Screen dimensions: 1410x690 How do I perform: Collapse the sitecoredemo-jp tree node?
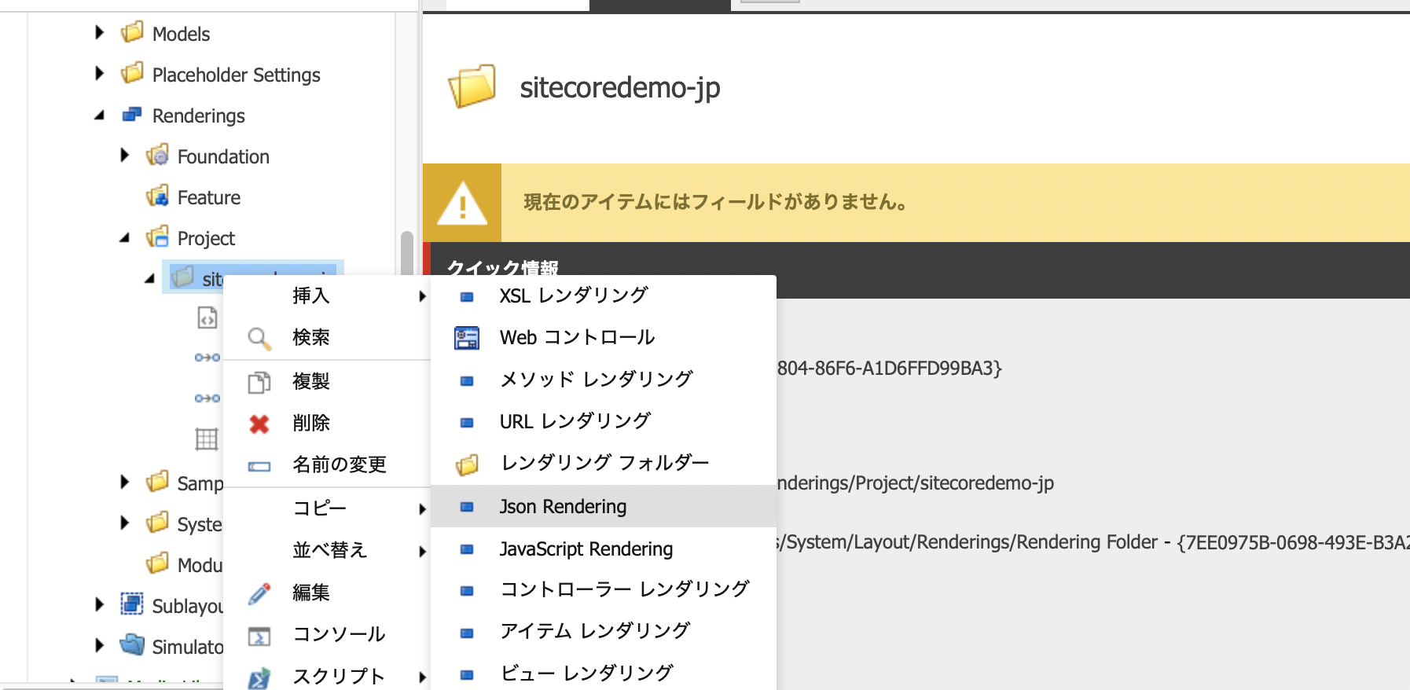point(149,278)
